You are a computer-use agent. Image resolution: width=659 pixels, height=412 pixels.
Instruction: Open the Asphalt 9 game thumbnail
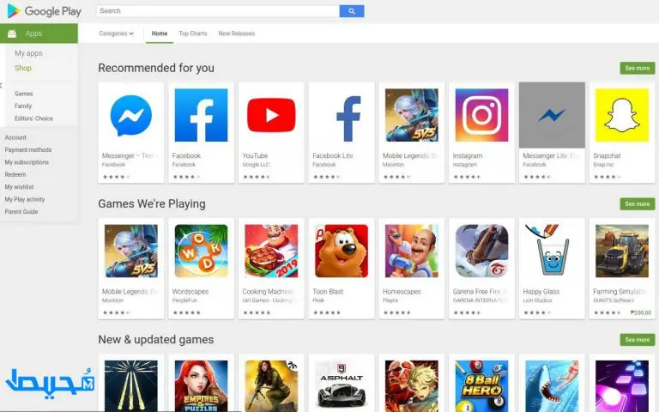(x=342, y=386)
